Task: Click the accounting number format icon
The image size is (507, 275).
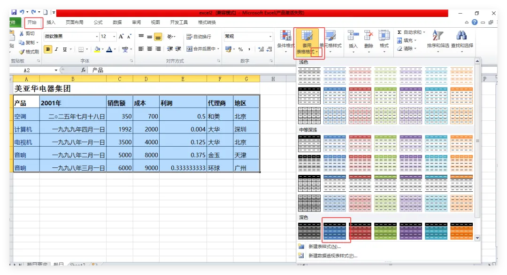Action: 228,49
